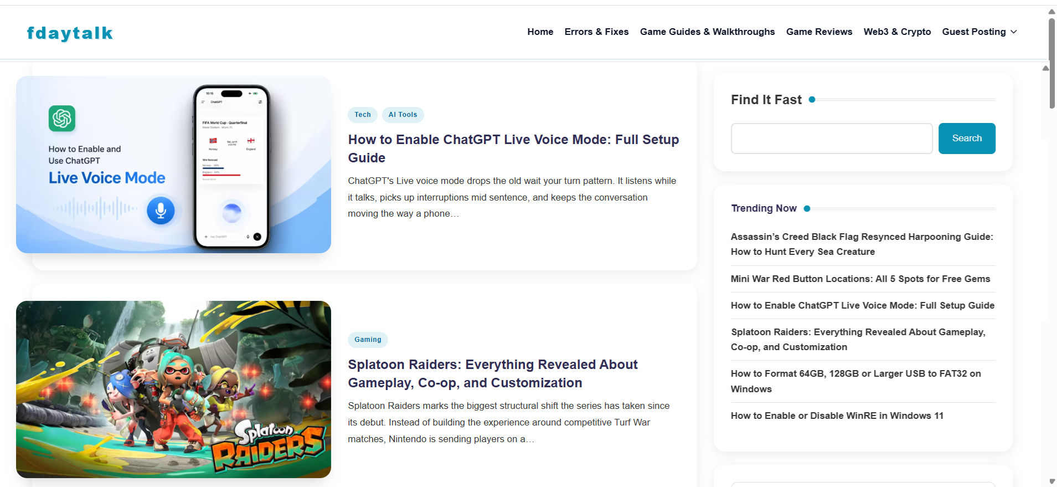Open the Splatoon Raiders article title
This screenshot has width=1057, height=487.
point(493,373)
